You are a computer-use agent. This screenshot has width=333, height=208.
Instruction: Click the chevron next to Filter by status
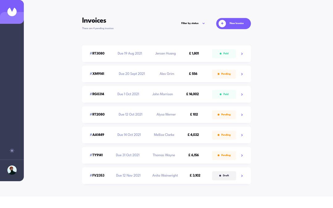(203, 23)
